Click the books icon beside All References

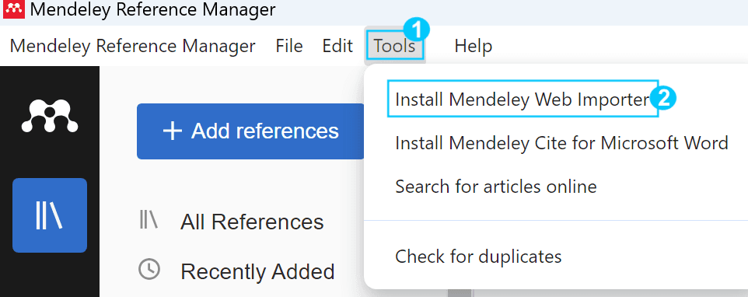pos(149,221)
